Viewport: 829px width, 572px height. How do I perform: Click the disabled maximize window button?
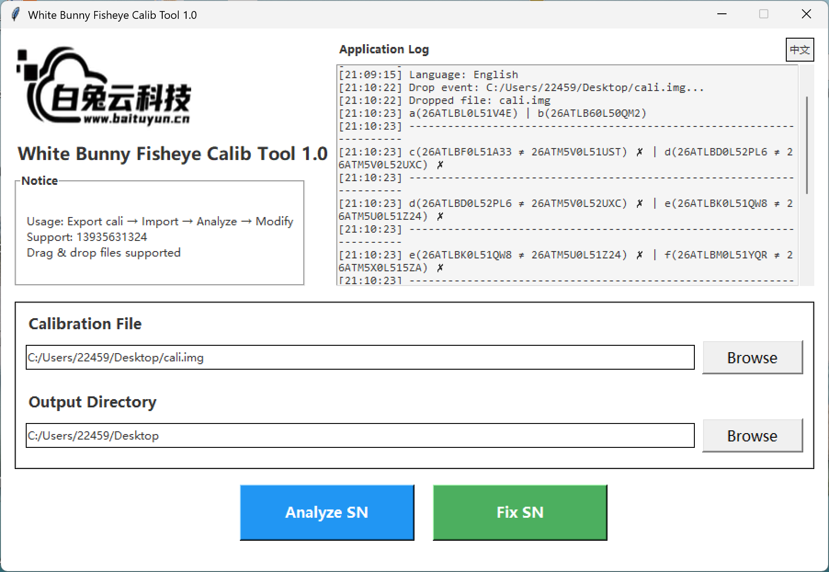[764, 14]
